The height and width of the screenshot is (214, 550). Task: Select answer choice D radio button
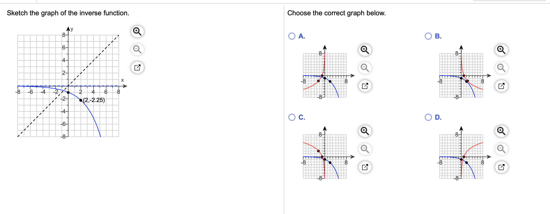click(428, 117)
